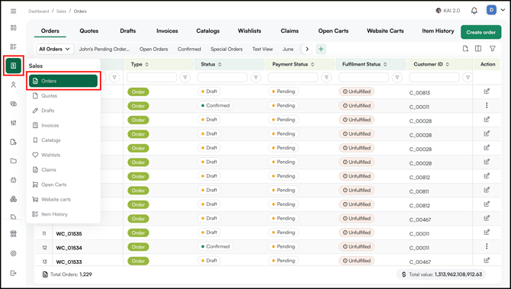This screenshot has height=289, width=511.
Task: Click the Dashboard breadcrumb link
Action: 38,11
